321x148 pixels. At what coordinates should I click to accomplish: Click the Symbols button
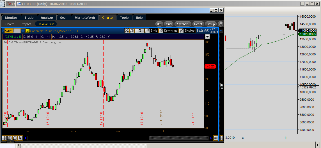point(183,24)
